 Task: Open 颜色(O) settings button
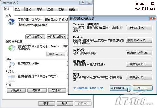(16, 90)
